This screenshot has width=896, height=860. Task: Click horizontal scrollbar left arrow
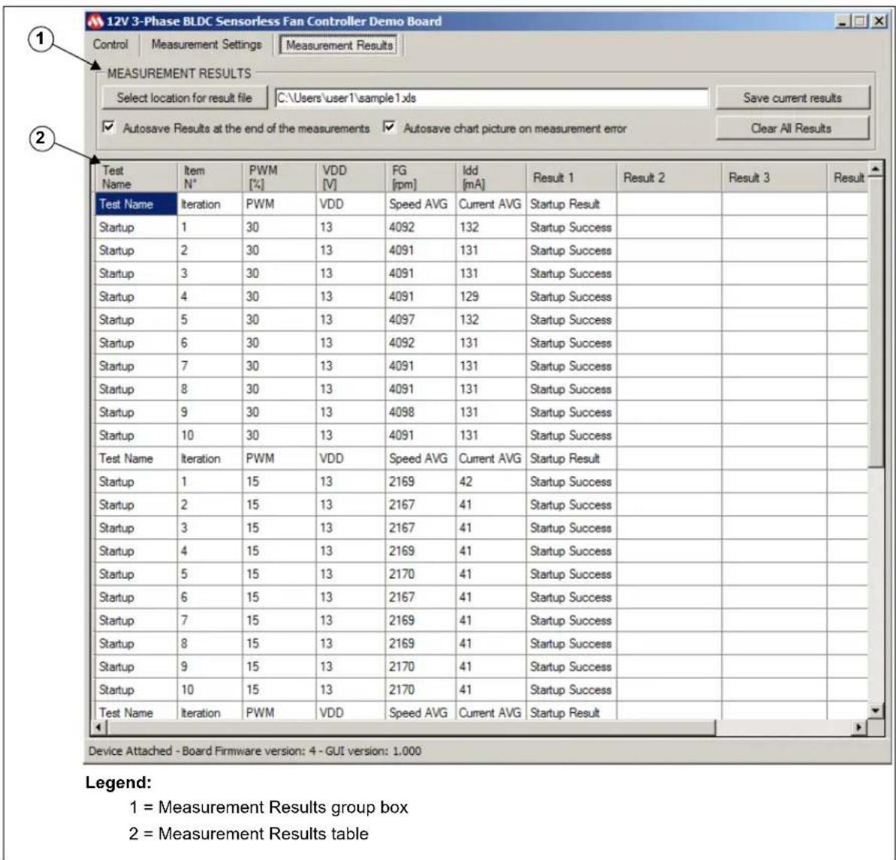[99, 727]
